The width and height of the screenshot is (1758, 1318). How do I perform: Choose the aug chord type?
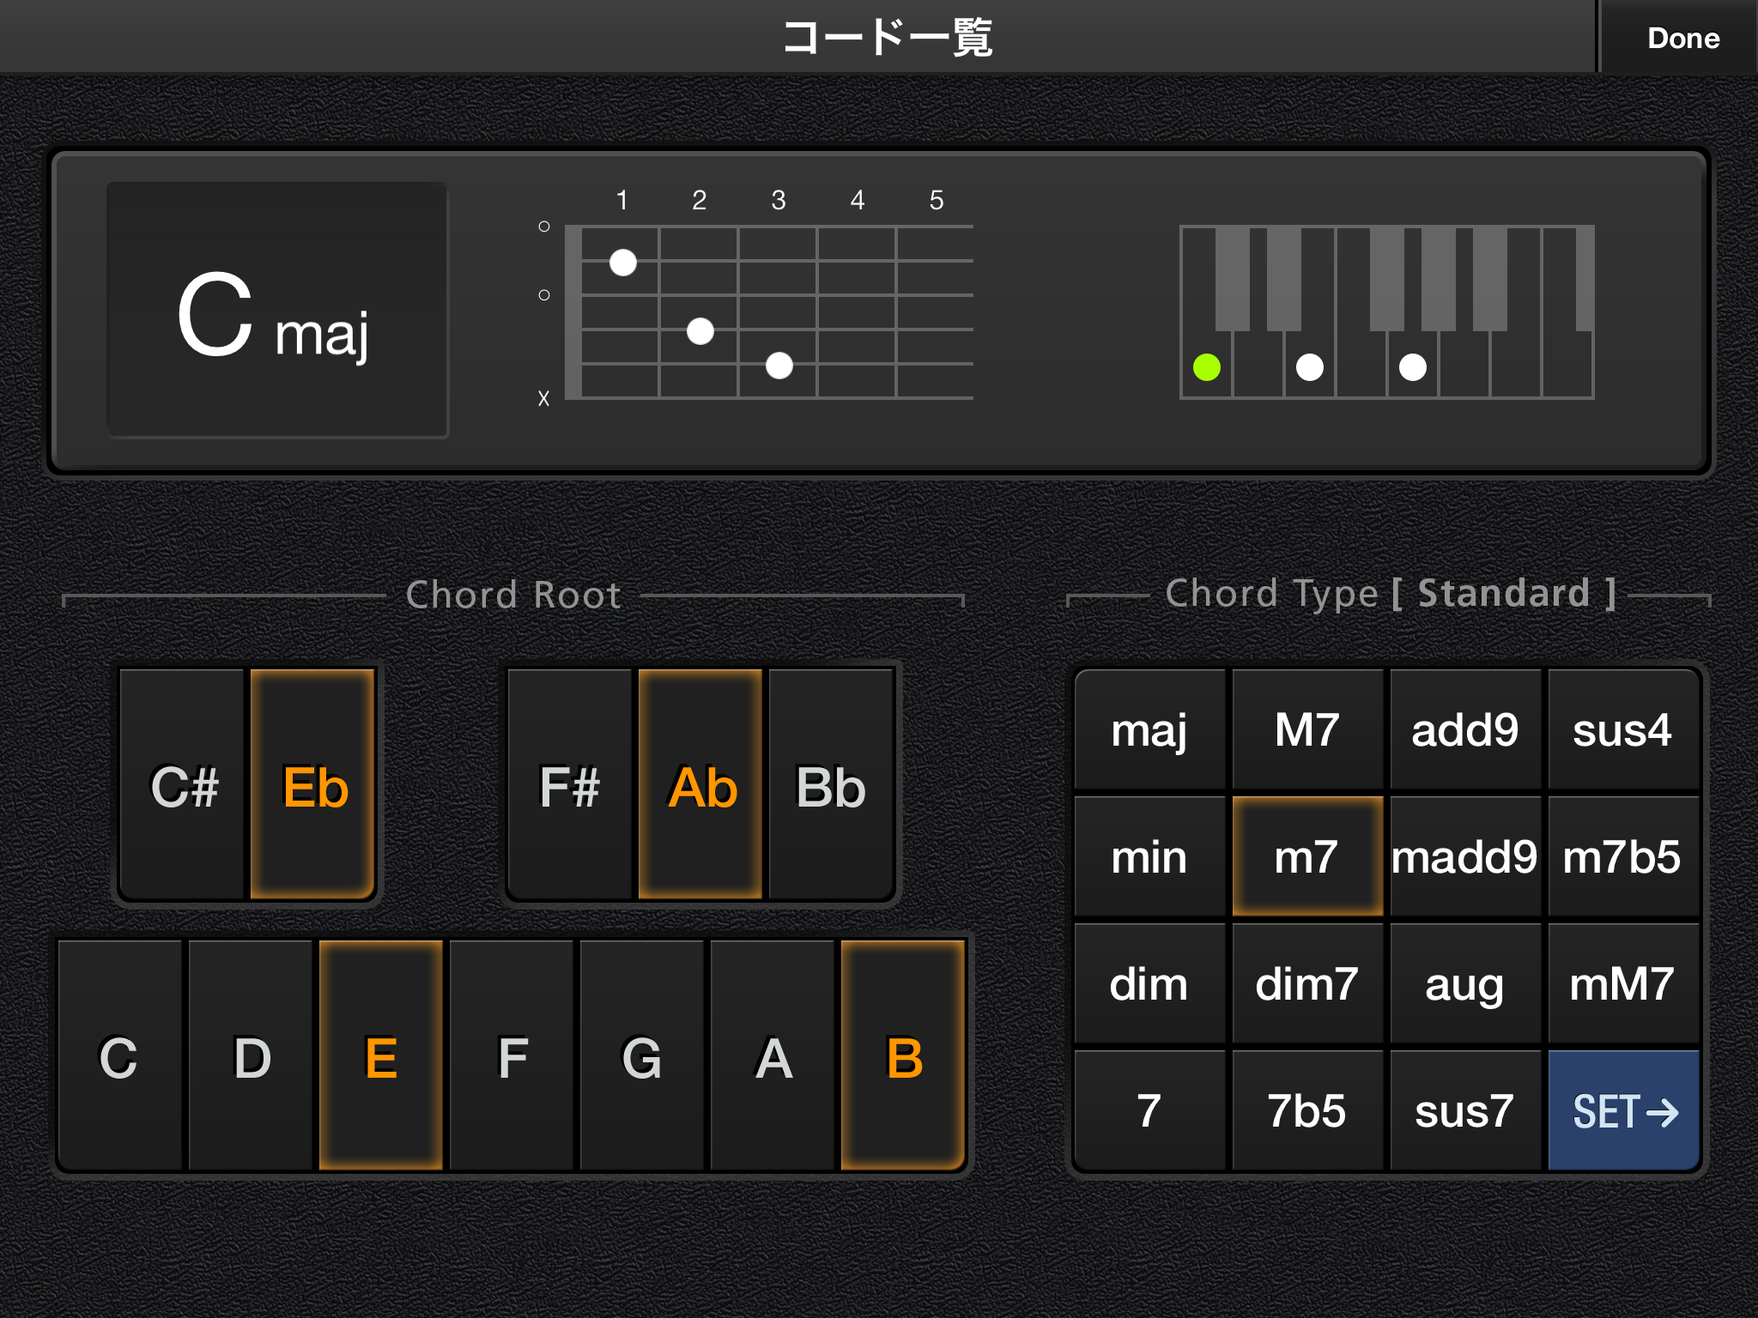(x=1465, y=983)
